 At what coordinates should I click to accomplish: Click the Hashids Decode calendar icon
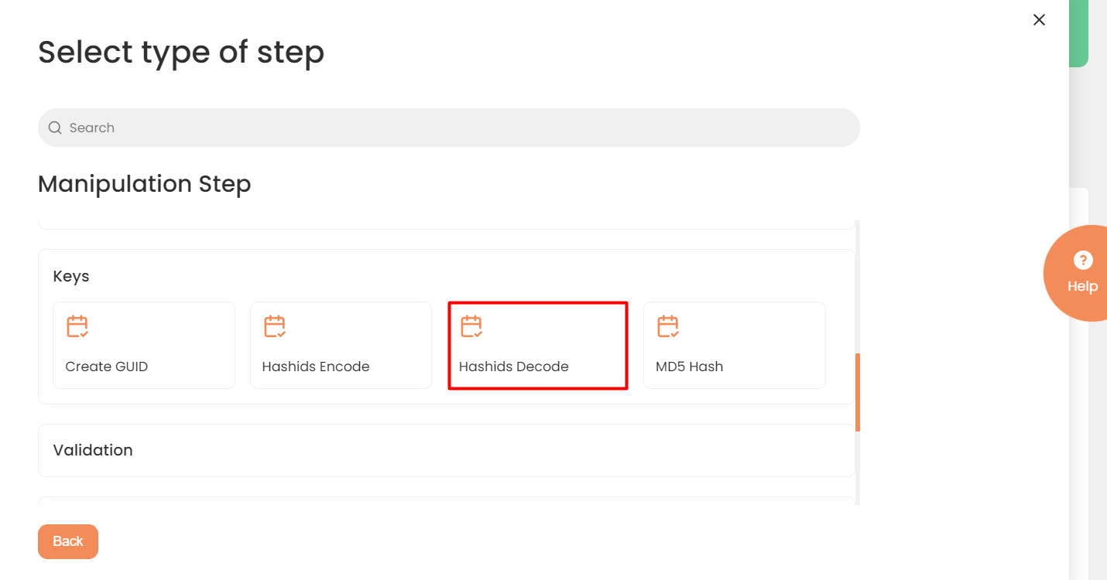pos(471,326)
